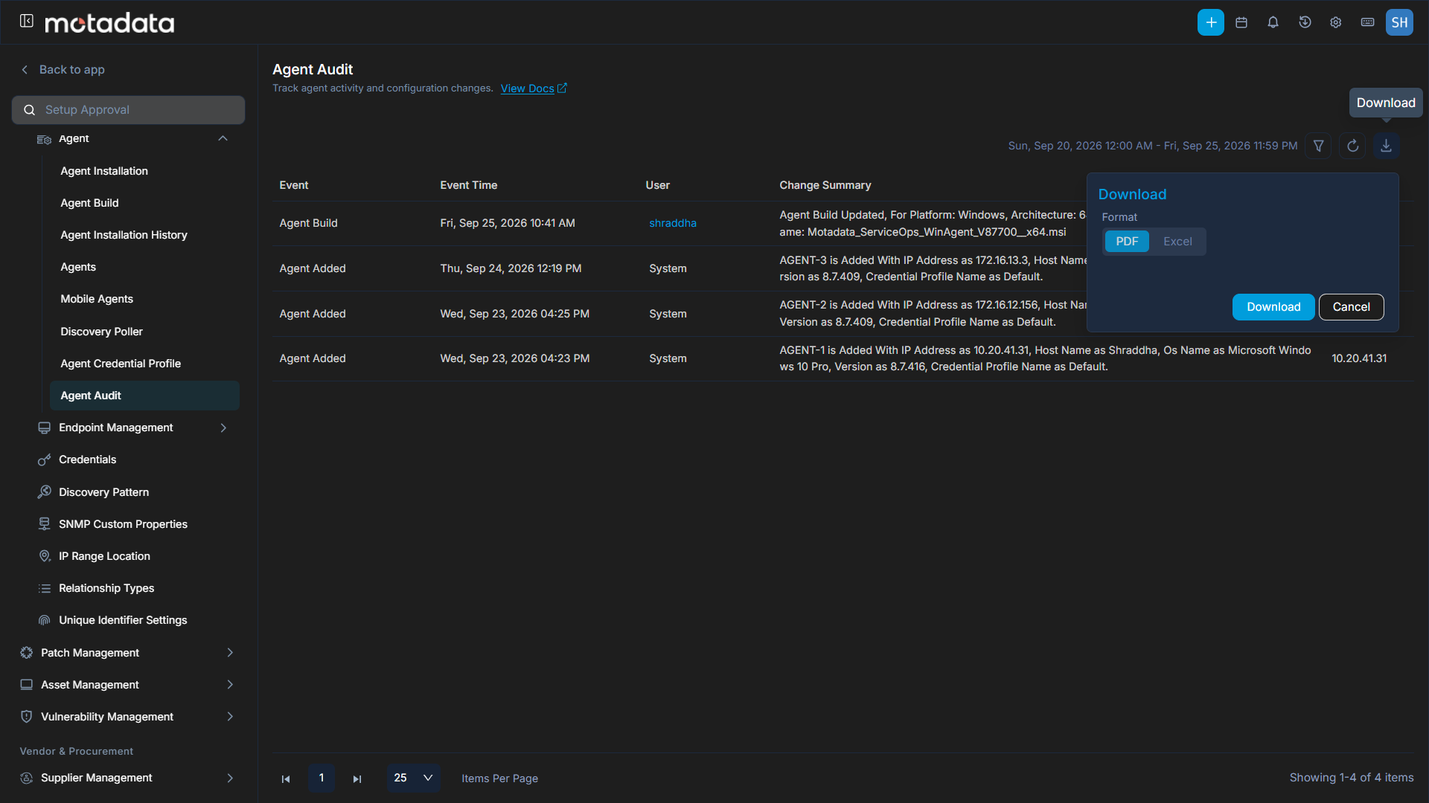The width and height of the screenshot is (1429, 803).
Task: Click 'Wed, Sep 23, 2026 04:25 PM' cell
Action: (x=514, y=314)
